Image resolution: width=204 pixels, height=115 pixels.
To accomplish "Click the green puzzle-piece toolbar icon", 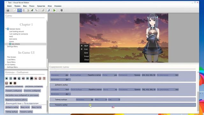I will tap(32, 10).
